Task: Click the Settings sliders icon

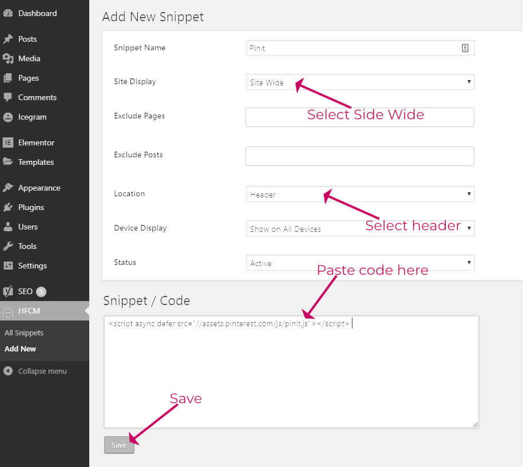Action: point(8,266)
